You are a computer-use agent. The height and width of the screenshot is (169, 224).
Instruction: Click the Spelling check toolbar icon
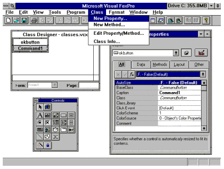(50, 21)
